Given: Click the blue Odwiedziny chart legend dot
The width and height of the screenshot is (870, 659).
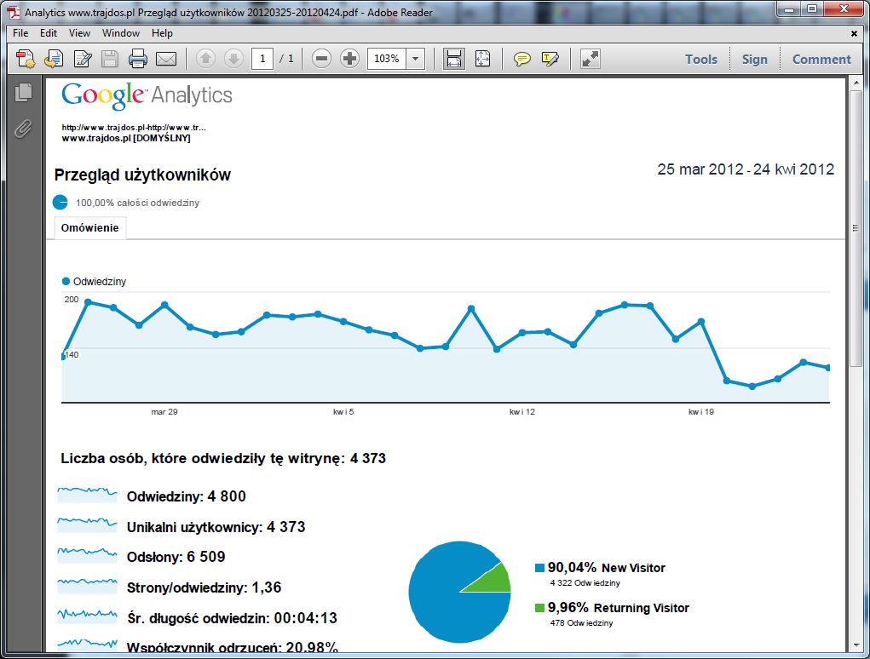Looking at the screenshot, I should [66, 282].
